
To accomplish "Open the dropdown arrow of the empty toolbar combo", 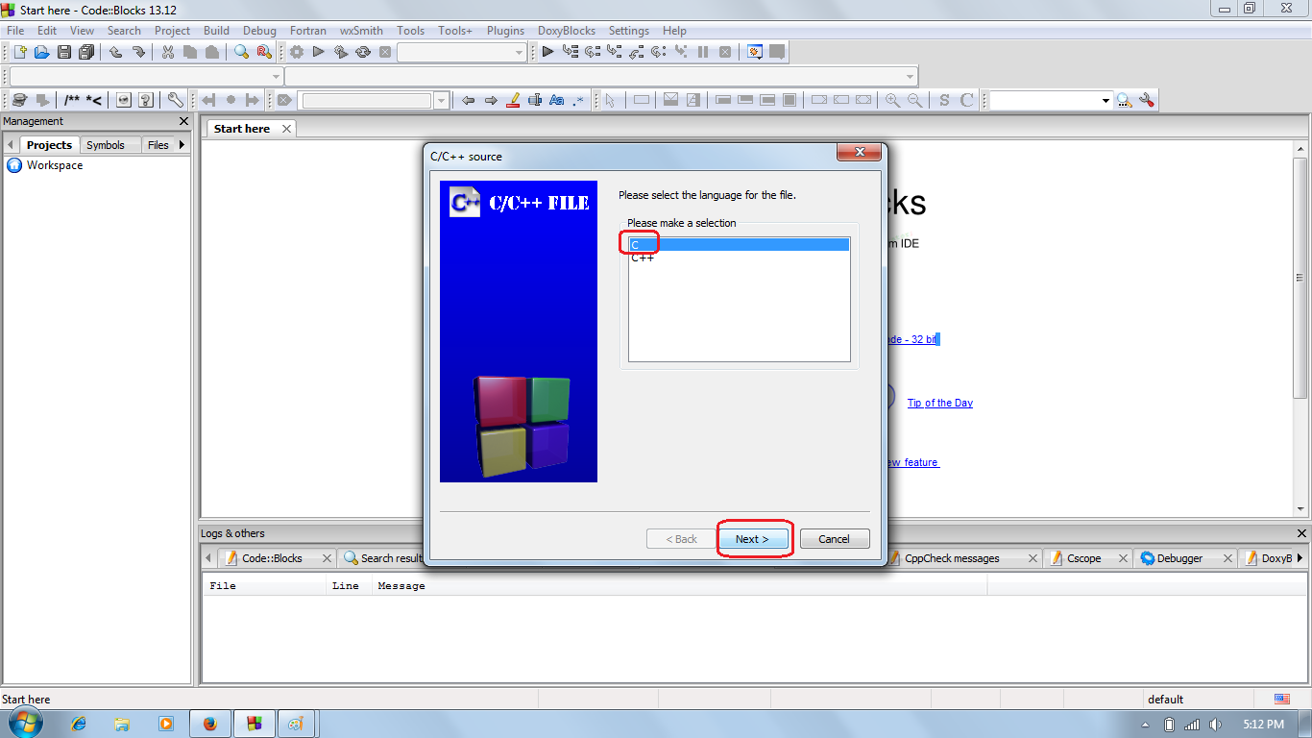I will click(x=1105, y=100).
